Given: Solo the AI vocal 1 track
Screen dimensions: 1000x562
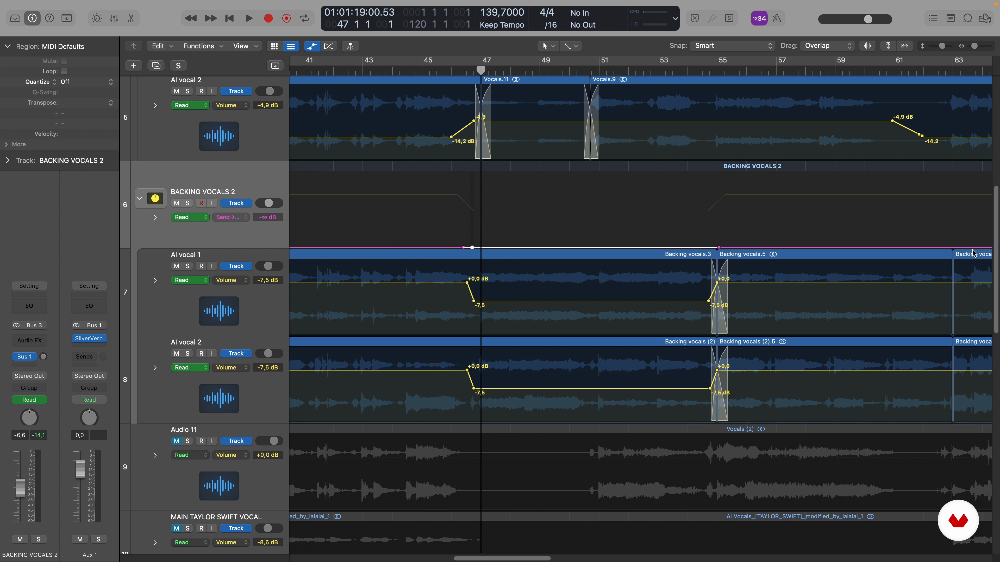Looking at the screenshot, I should point(187,266).
